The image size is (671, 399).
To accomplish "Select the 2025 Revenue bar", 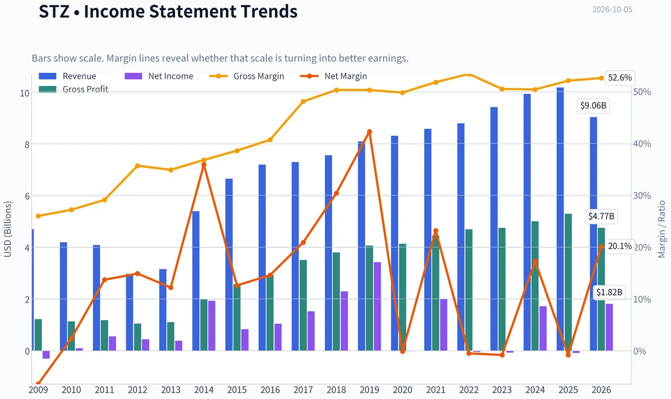I will point(560,219).
